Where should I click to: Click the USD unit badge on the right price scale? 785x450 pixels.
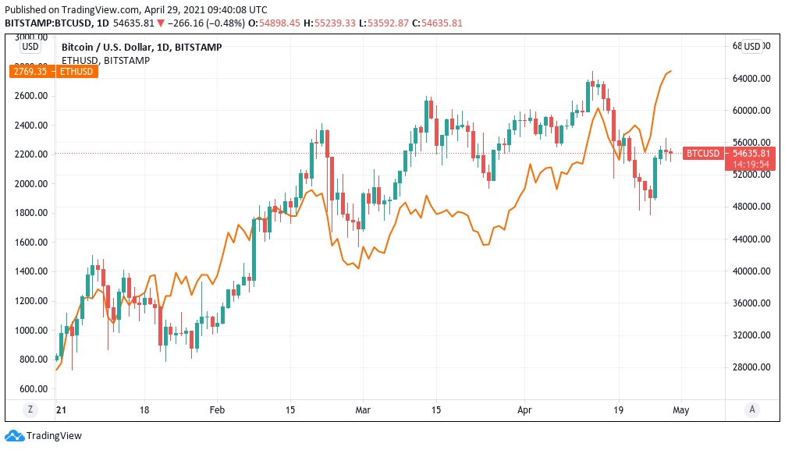coord(751,45)
